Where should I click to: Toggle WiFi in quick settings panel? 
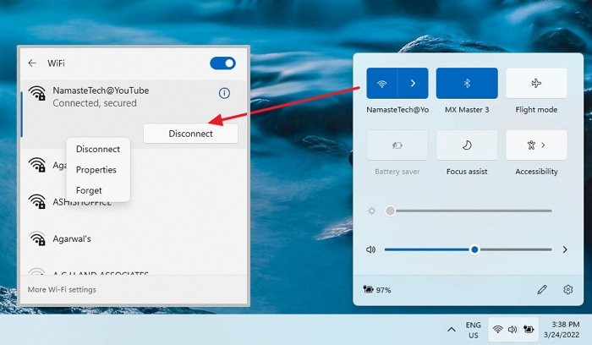point(381,83)
